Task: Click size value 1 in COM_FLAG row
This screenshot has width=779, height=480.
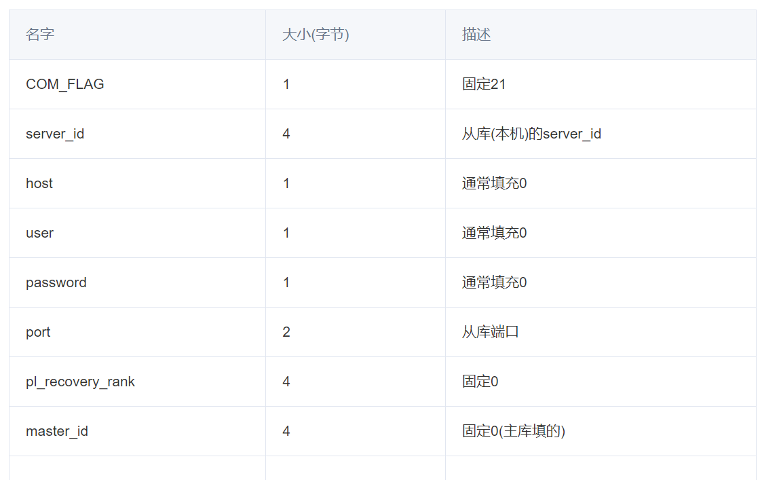Action: point(286,84)
